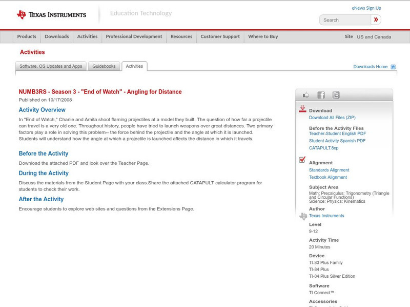Open the Professional Development menu

pos(134,36)
